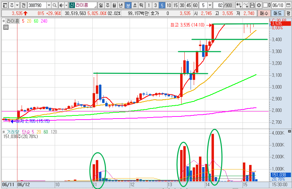This screenshot has width=292, height=189.
Task: Close the volume panel with the x icon
Action: pyautogui.click(x=290, y=131)
